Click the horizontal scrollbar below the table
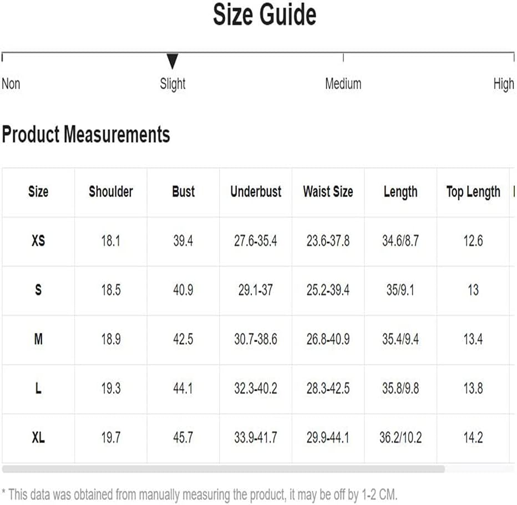The image size is (517, 505). [x=224, y=469]
